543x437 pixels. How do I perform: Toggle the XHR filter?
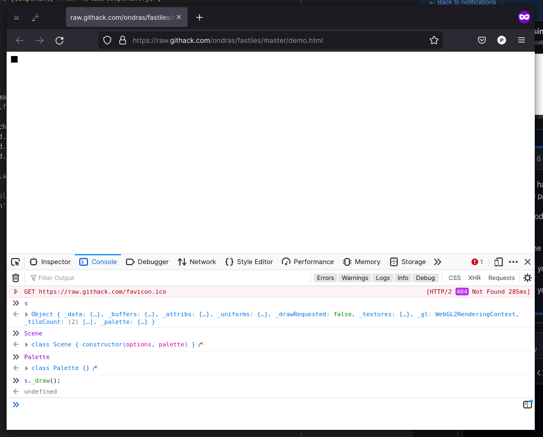click(x=474, y=278)
